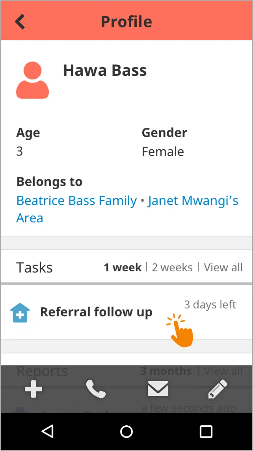This screenshot has height=451, width=253.
Task: Select the 1 week tasks filter
Action: [x=123, y=267]
